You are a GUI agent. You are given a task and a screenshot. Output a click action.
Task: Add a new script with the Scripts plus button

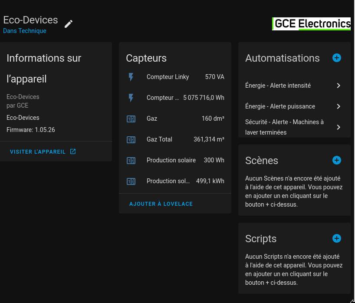(337, 238)
